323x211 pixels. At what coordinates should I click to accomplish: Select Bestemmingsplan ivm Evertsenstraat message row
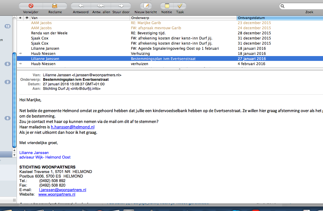(x=170, y=59)
